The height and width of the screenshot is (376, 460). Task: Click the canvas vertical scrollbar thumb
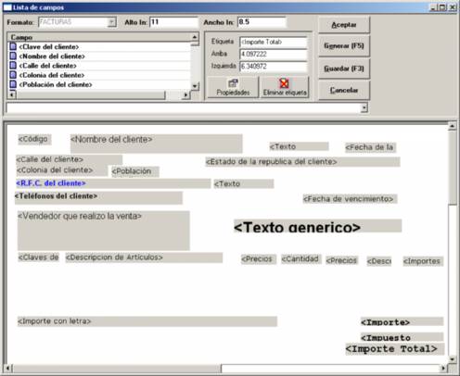click(453, 168)
